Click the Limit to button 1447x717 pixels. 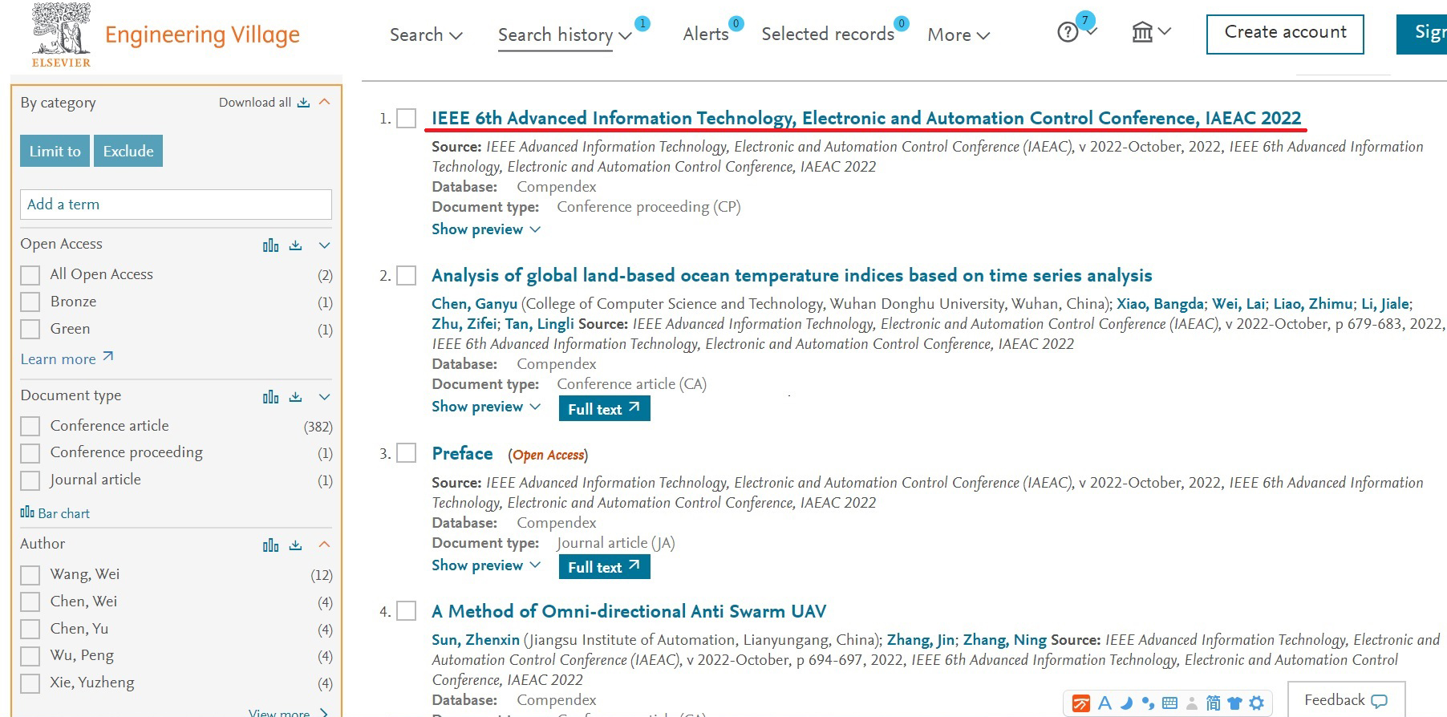coord(55,151)
